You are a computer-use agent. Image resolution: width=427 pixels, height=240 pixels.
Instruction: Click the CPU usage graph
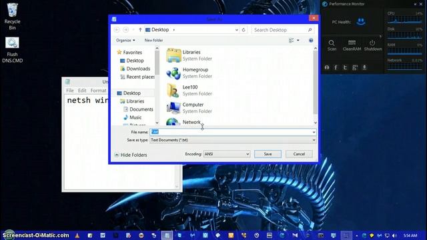404,19
